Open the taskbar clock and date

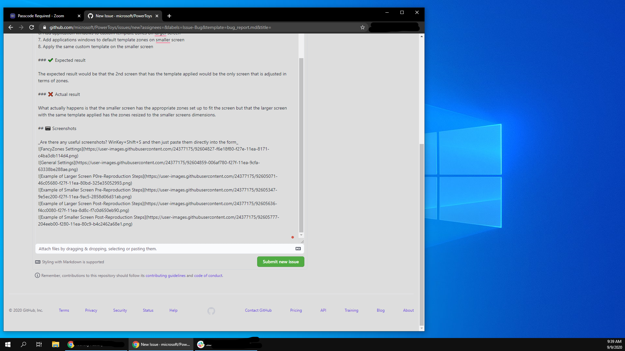pos(614,344)
